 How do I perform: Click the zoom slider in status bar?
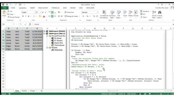click(161, 94)
